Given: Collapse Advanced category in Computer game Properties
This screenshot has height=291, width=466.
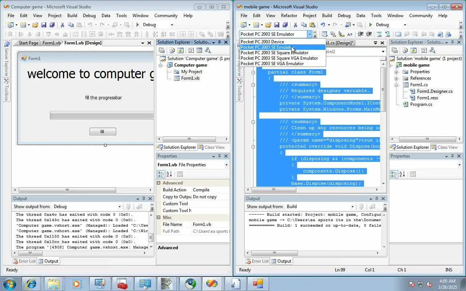Looking at the screenshot, I should point(159,183).
